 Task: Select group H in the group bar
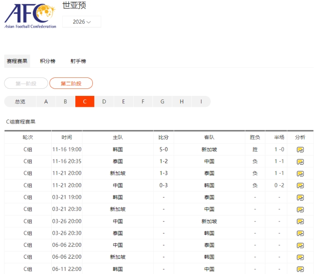tap(181, 102)
